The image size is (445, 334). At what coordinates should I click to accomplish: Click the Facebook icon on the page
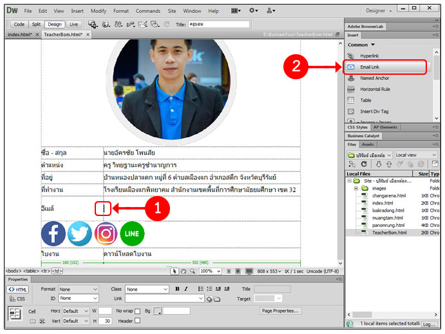pos(53,233)
